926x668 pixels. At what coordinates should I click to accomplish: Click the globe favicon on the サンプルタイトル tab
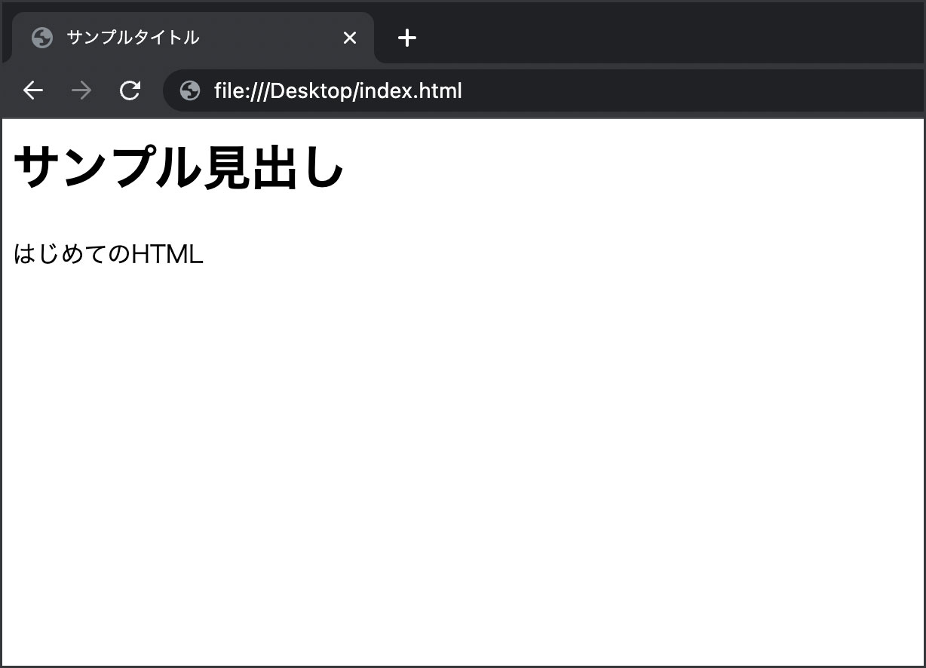point(42,37)
